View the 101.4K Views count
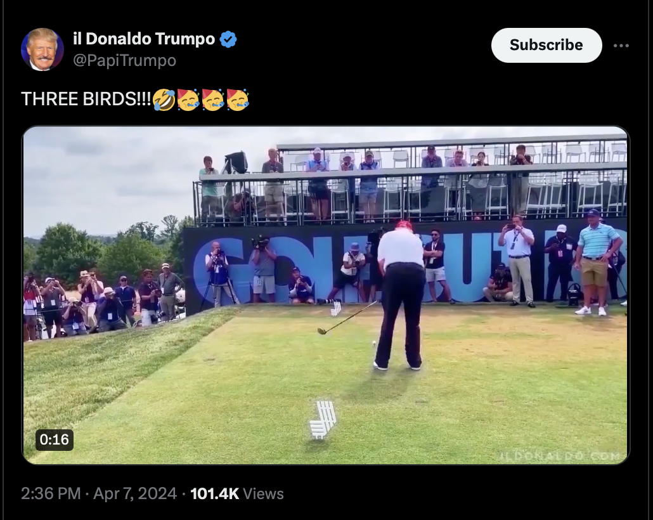The width and height of the screenshot is (653, 520). (x=237, y=494)
